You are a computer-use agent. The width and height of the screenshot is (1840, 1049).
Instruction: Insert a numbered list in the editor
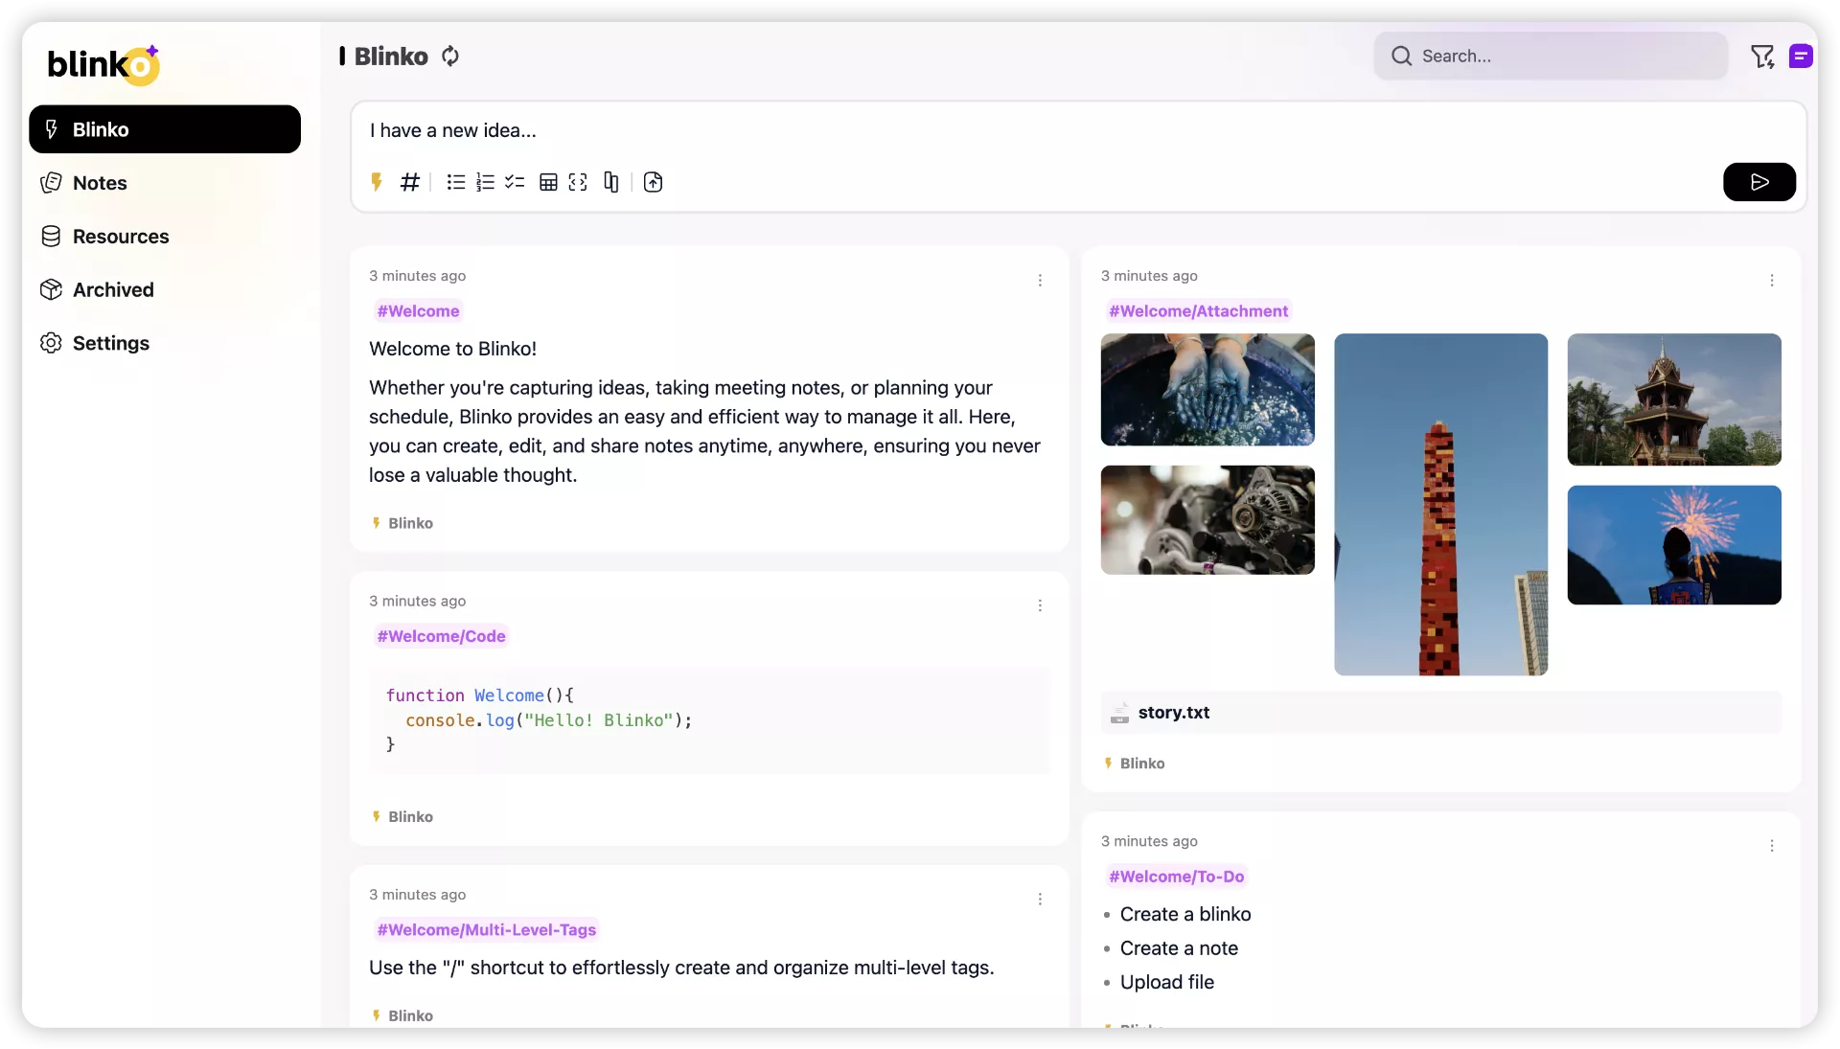(486, 182)
